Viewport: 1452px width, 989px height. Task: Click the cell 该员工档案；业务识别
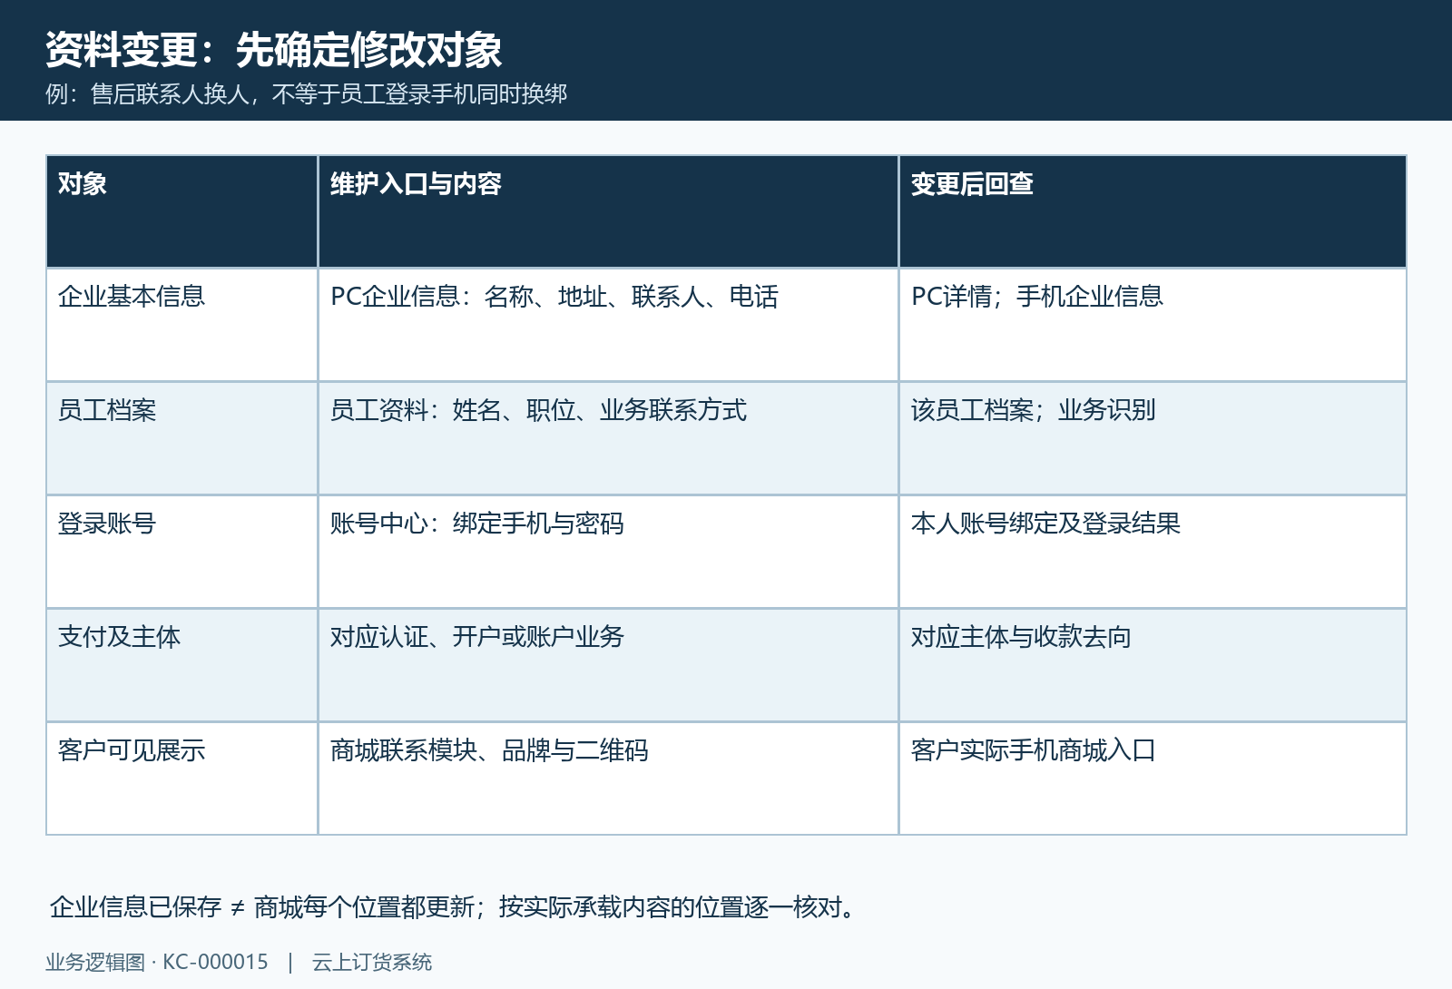point(1153,438)
